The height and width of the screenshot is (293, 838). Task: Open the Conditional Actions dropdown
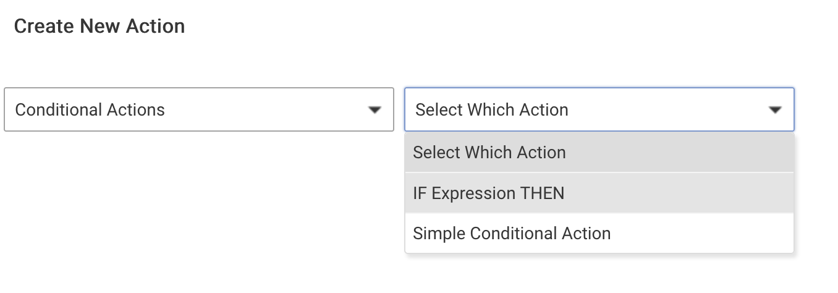click(x=198, y=109)
